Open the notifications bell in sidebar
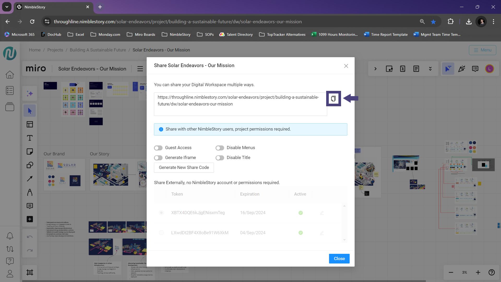Viewport: 501px width, 282px height. click(x=10, y=236)
